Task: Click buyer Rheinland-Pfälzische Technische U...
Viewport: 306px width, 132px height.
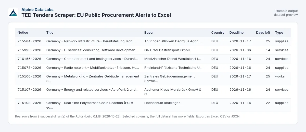Action: click(x=173, y=68)
